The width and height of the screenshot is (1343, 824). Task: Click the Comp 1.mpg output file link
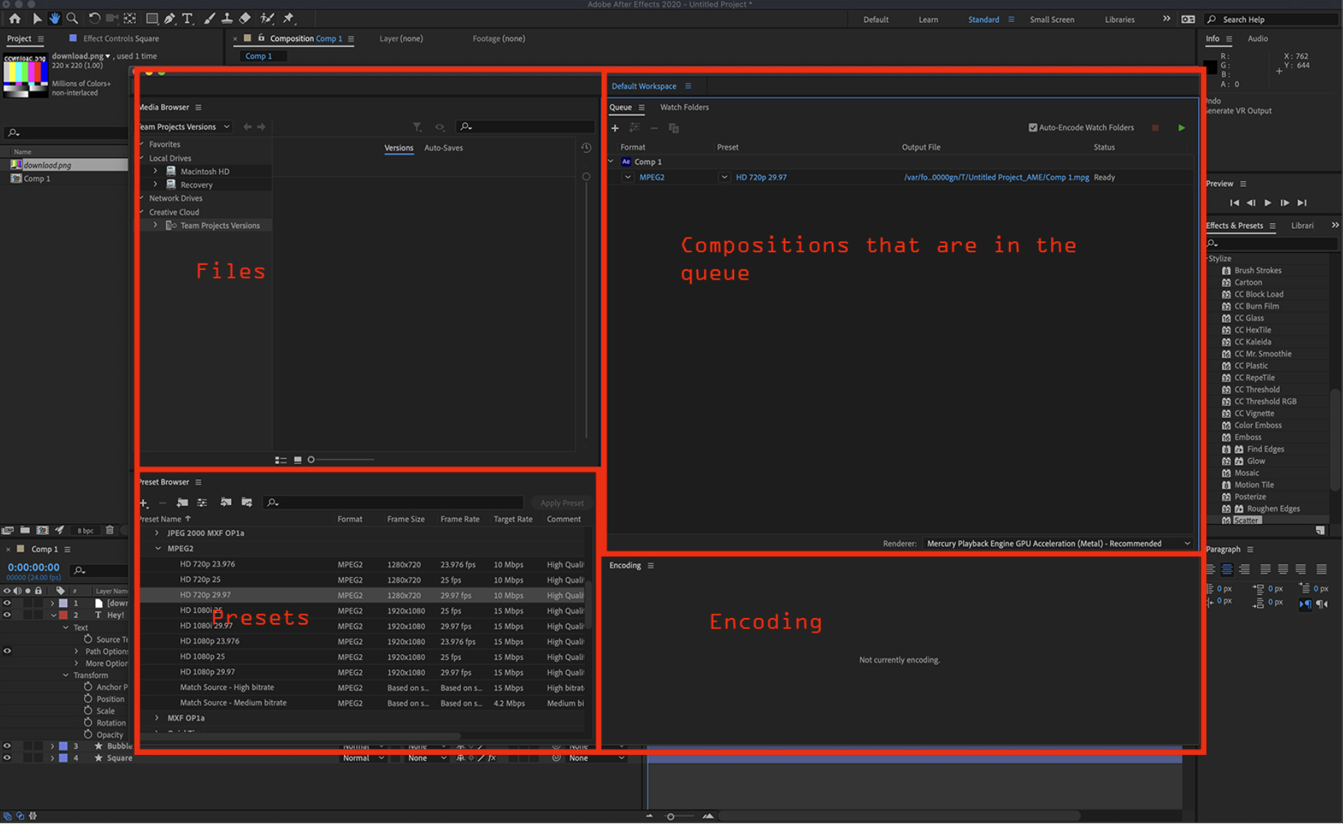(x=997, y=177)
